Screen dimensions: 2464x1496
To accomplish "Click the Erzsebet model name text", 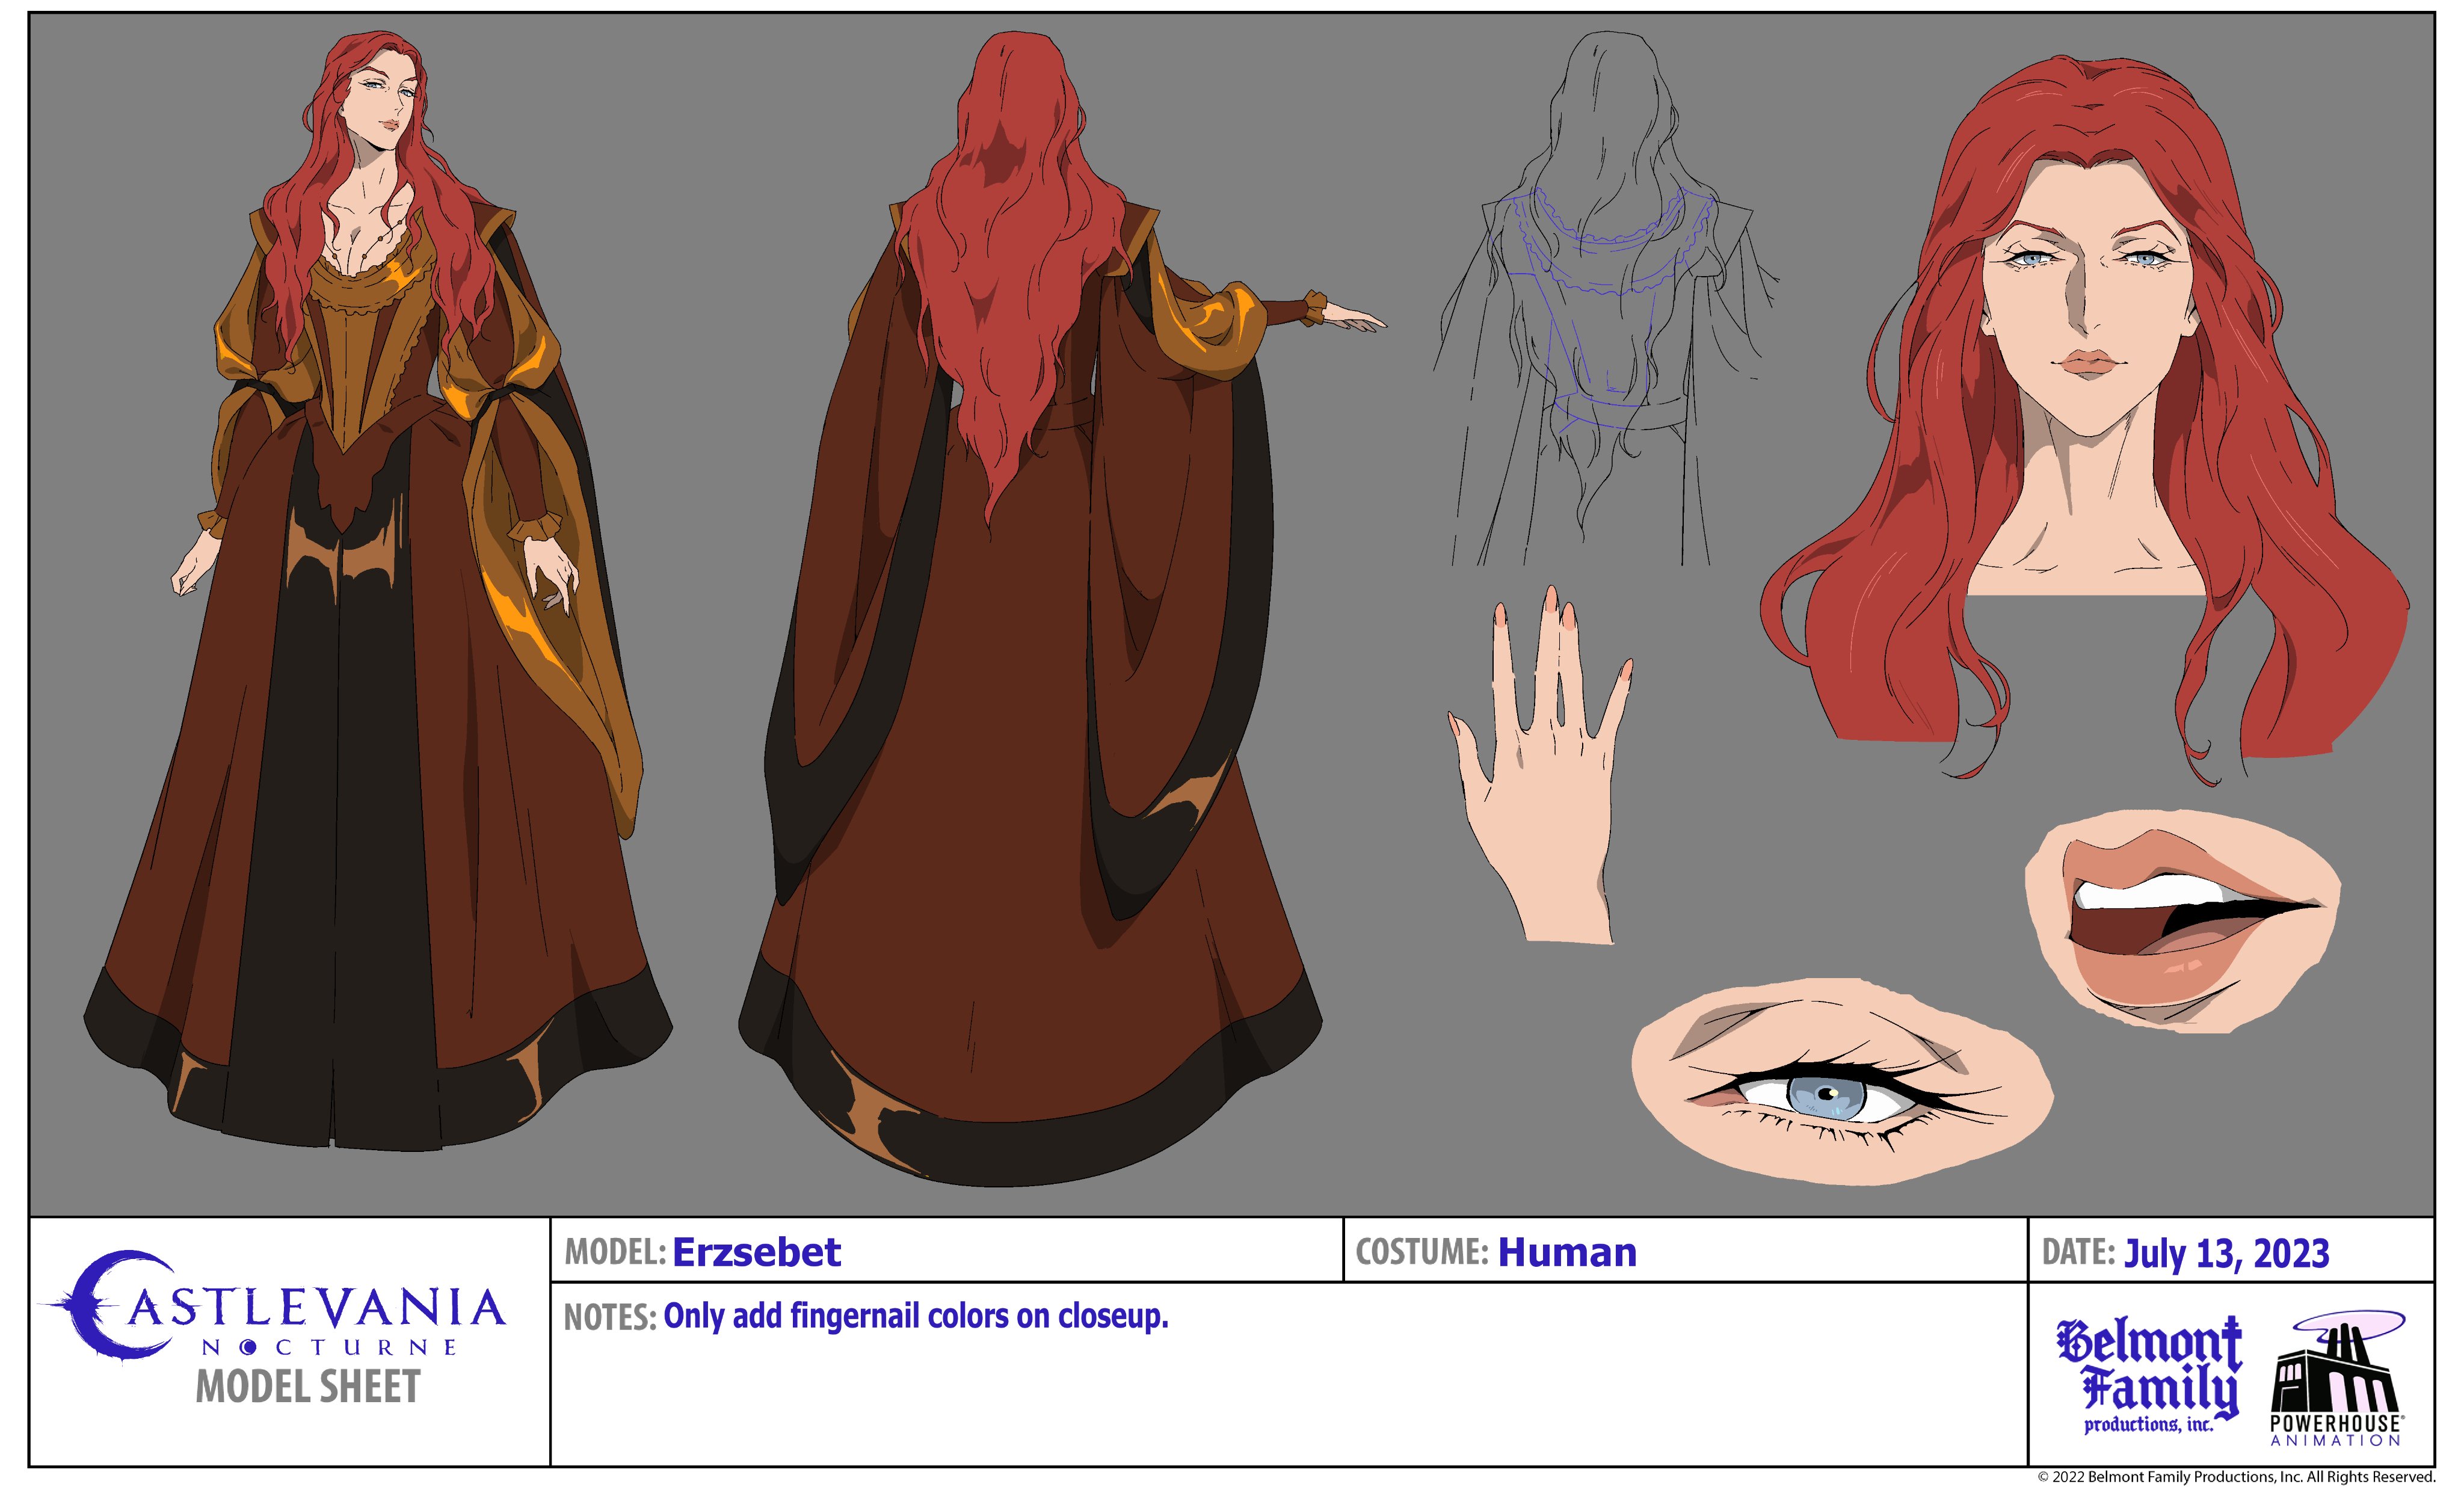I will tap(756, 1252).
